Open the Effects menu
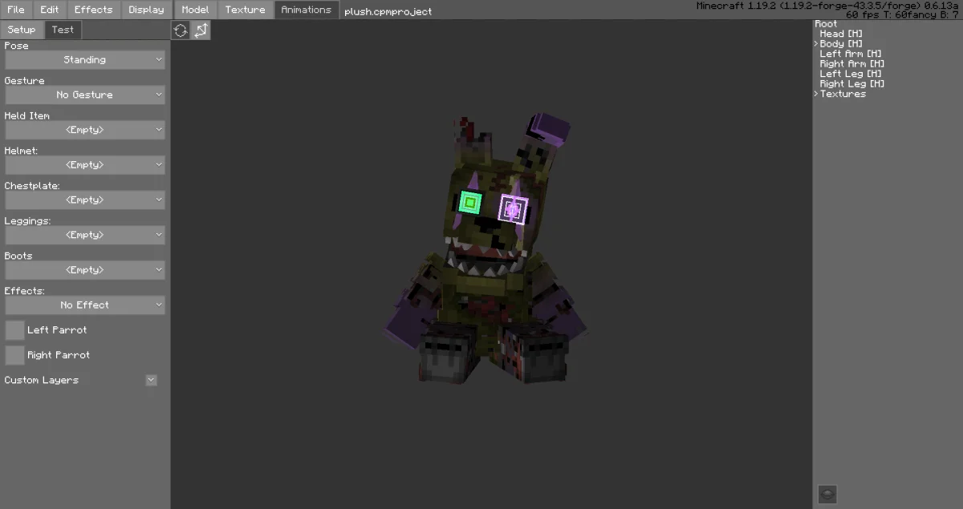The width and height of the screenshot is (963, 509). tap(94, 10)
